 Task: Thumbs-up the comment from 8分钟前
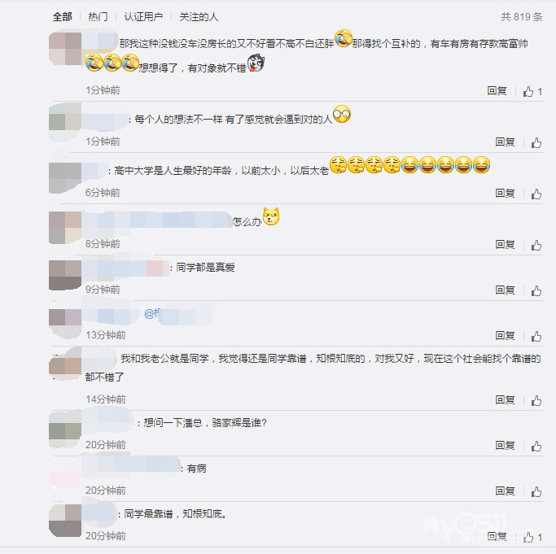pyautogui.click(x=536, y=245)
